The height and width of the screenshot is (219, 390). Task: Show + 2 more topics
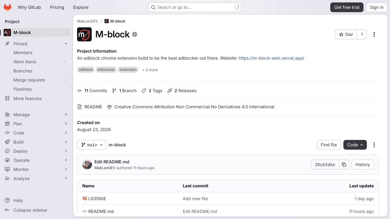point(150,70)
